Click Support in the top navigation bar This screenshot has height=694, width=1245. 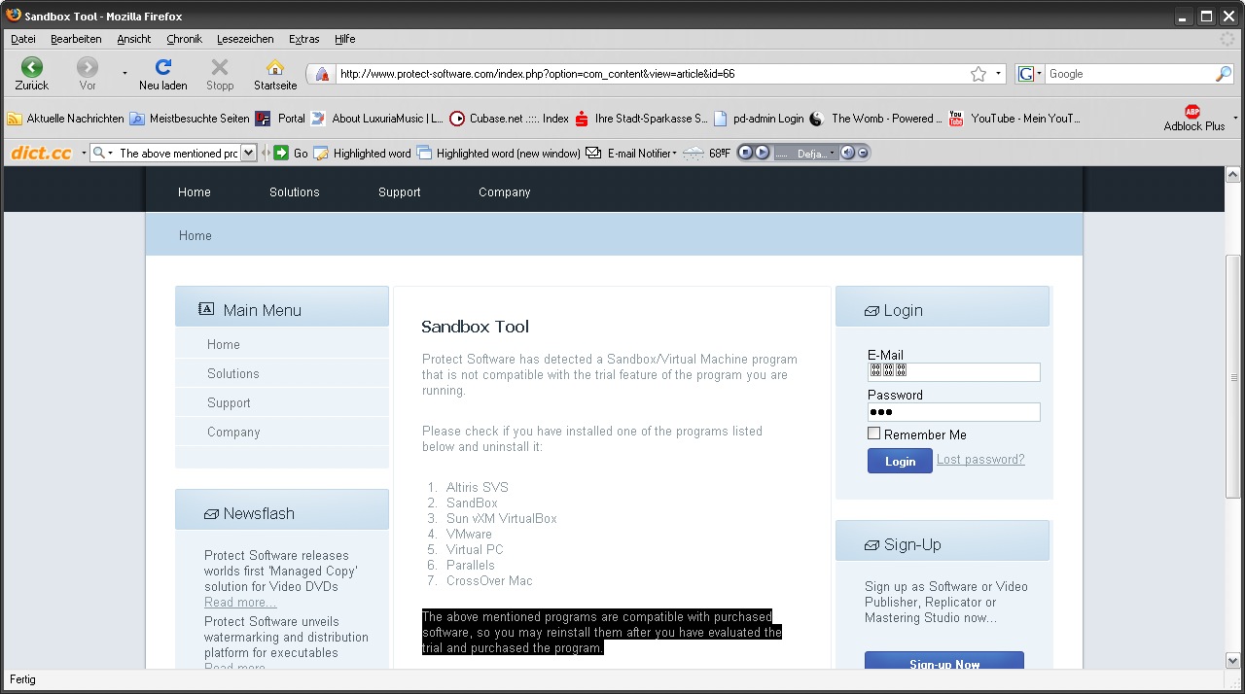coord(400,192)
